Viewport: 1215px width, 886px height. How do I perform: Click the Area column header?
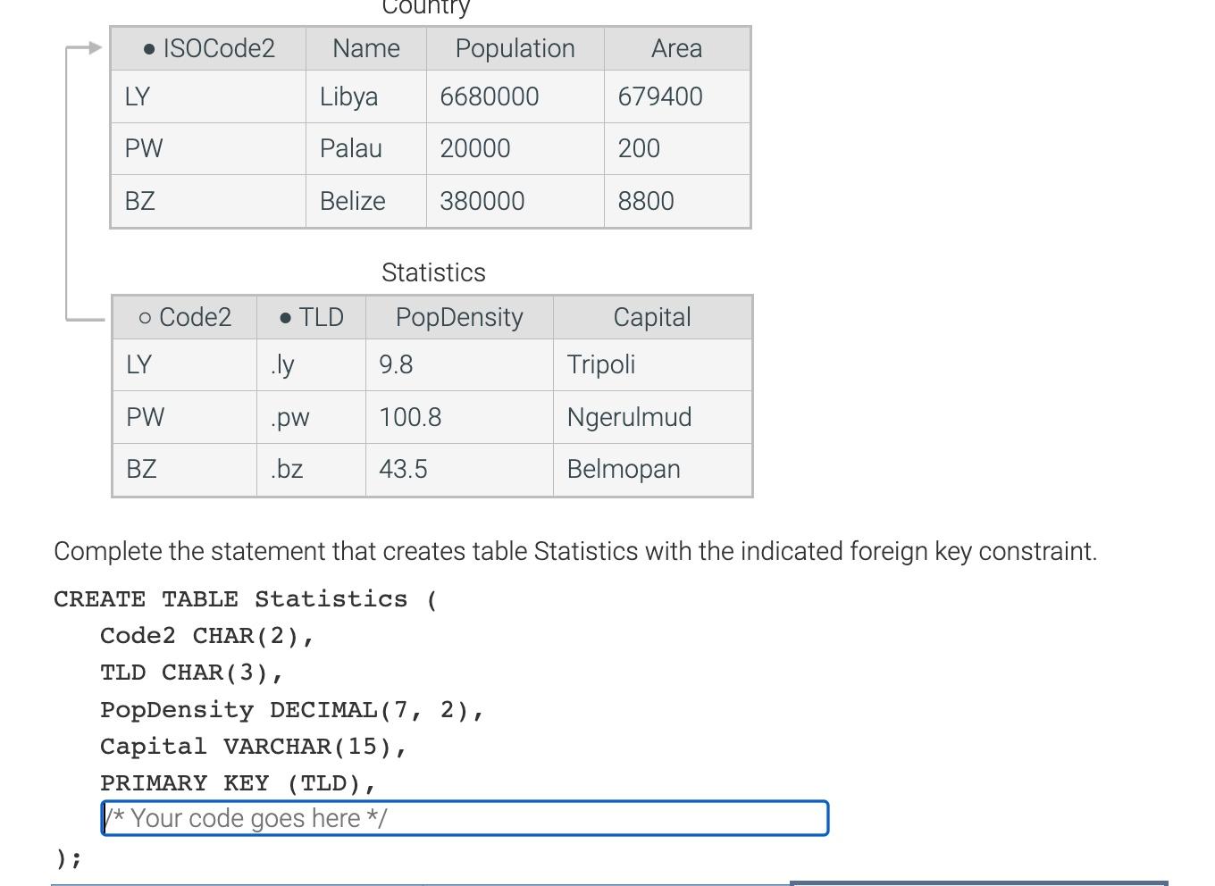(x=677, y=48)
